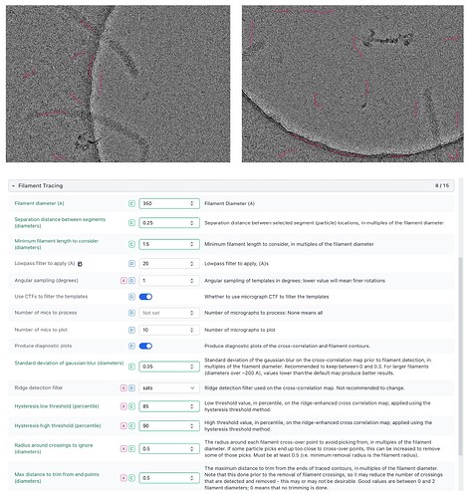Click the D badge beside Produce diagnostic plots
Viewport: 469px width, 498px height.
131,346
